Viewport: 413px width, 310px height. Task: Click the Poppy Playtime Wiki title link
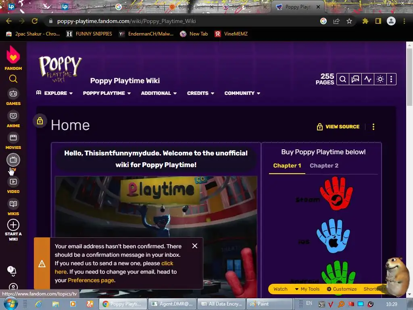click(x=125, y=81)
